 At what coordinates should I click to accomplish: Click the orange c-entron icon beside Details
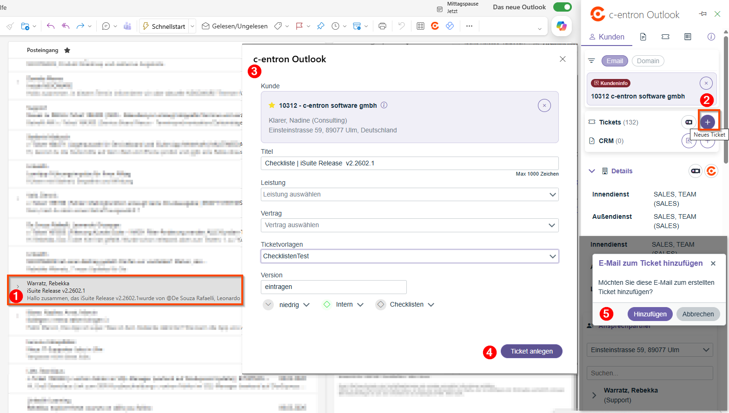pyautogui.click(x=711, y=171)
